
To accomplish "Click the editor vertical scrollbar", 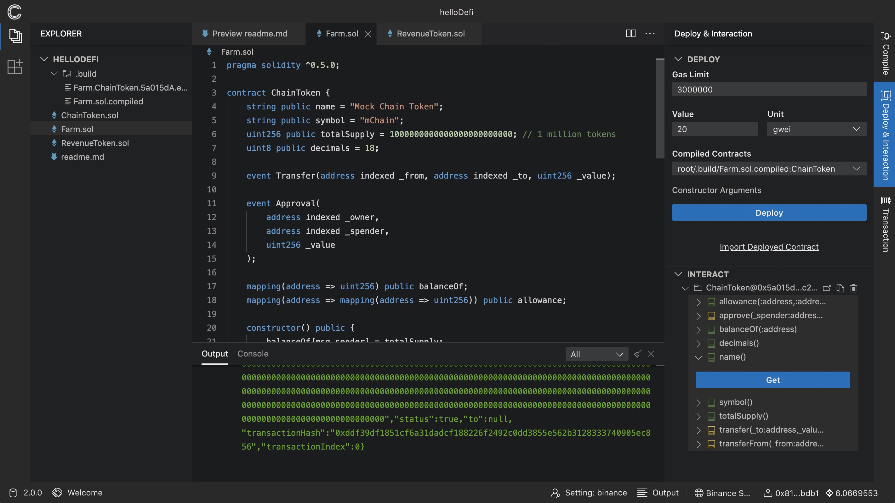I will coord(660,108).
